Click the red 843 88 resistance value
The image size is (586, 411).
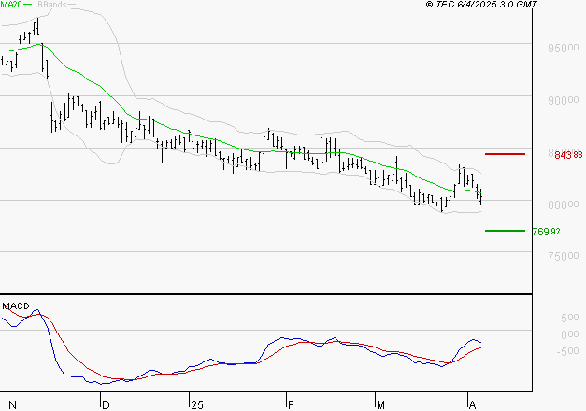(x=568, y=155)
